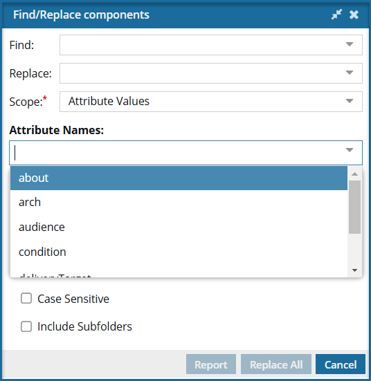Viewport: 371px width, 381px height.
Task: Click the list scrollbar up arrow
Action: [x=354, y=174]
